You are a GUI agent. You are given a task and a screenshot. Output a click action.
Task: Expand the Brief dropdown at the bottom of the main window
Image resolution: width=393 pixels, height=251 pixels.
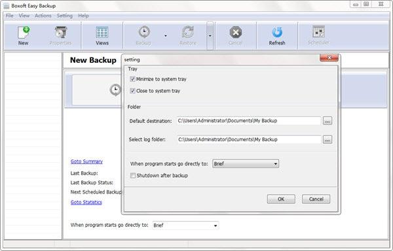pyautogui.click(x=185, y=226)
